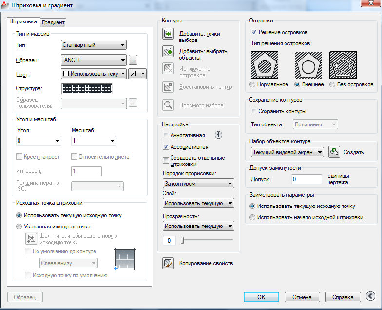Image resolution: width=382 pixels, height=310 pixels.
Task: Click the Create boundary set icon
Action: click(x=334, y=152)
